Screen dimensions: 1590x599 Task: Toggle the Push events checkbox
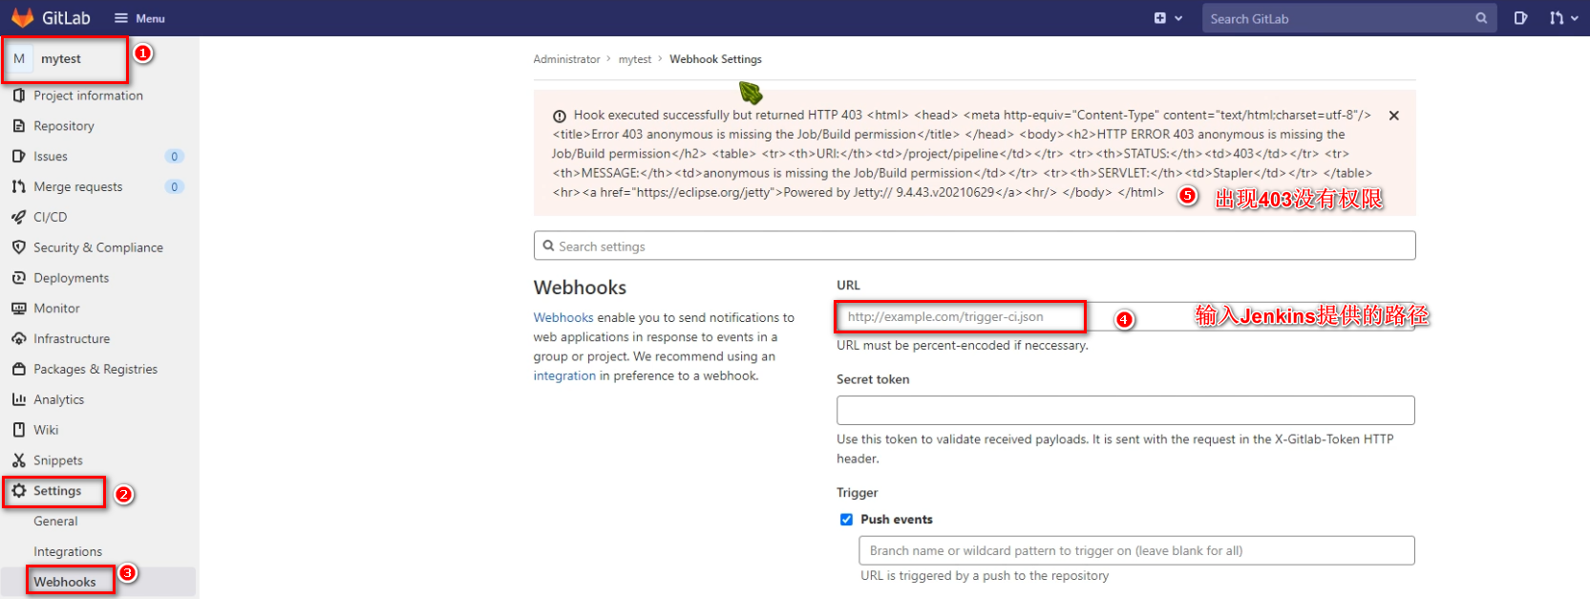click(846, 520)
